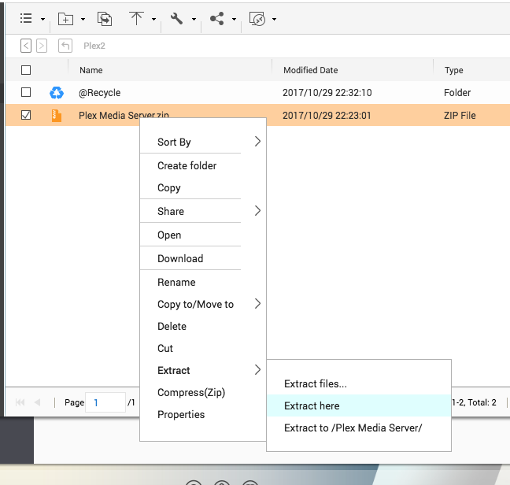The width and height of the screenshot is (510, 485).
Task: Click the 2017/10/29 22:23:01 date cell
Action: [x=327, y=116]
